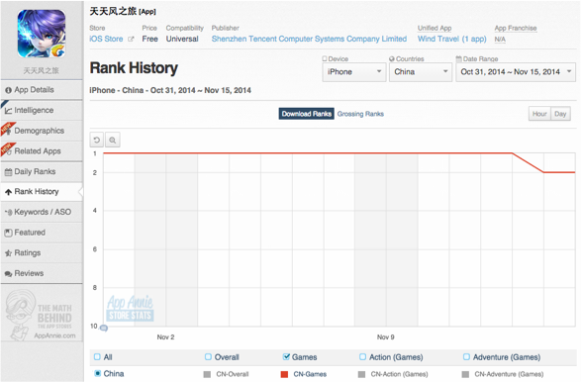Click the chart reset (undo) icon
Screen dimensions: 581x382
coord(97,141)
